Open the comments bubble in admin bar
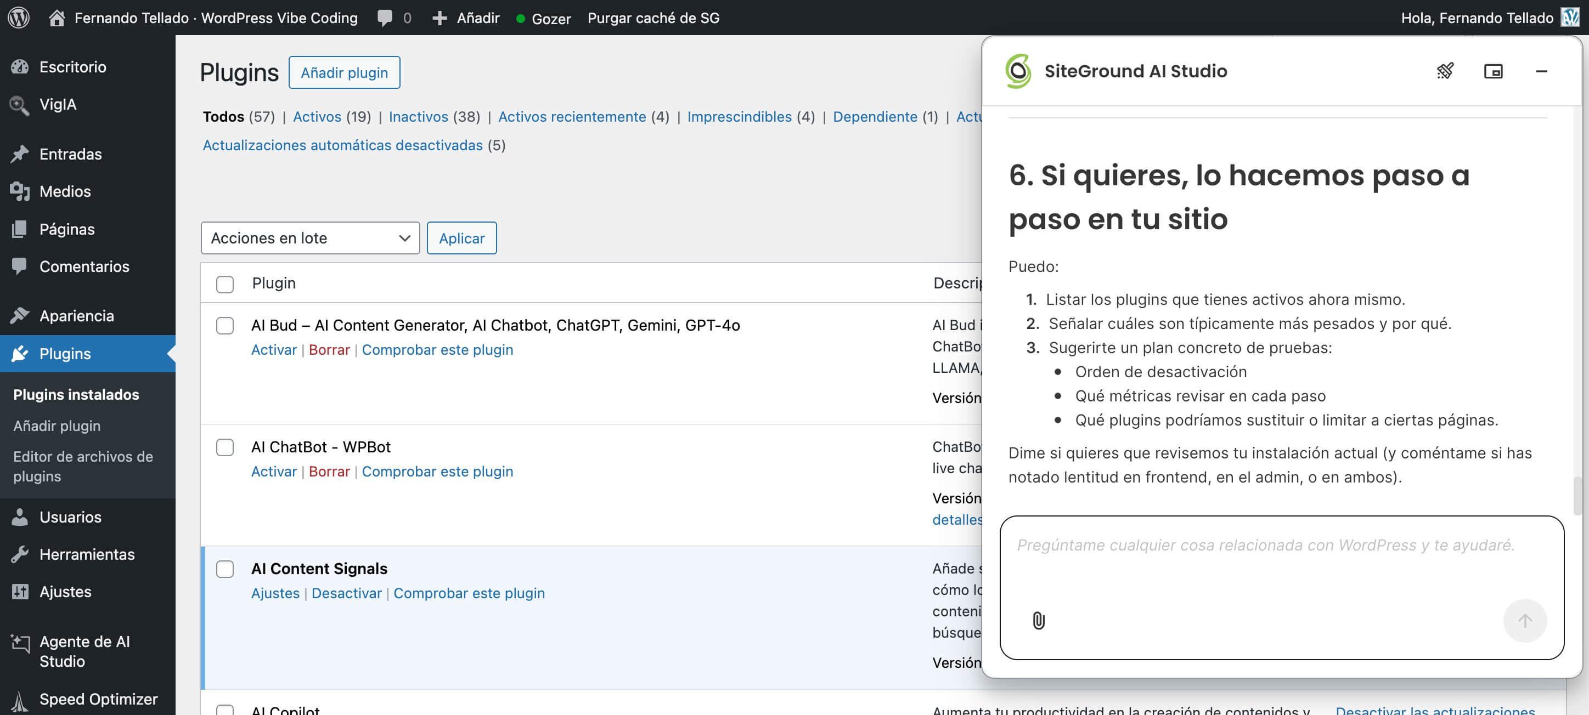This screenshot has width=1589, height=715. coord(385,18)
